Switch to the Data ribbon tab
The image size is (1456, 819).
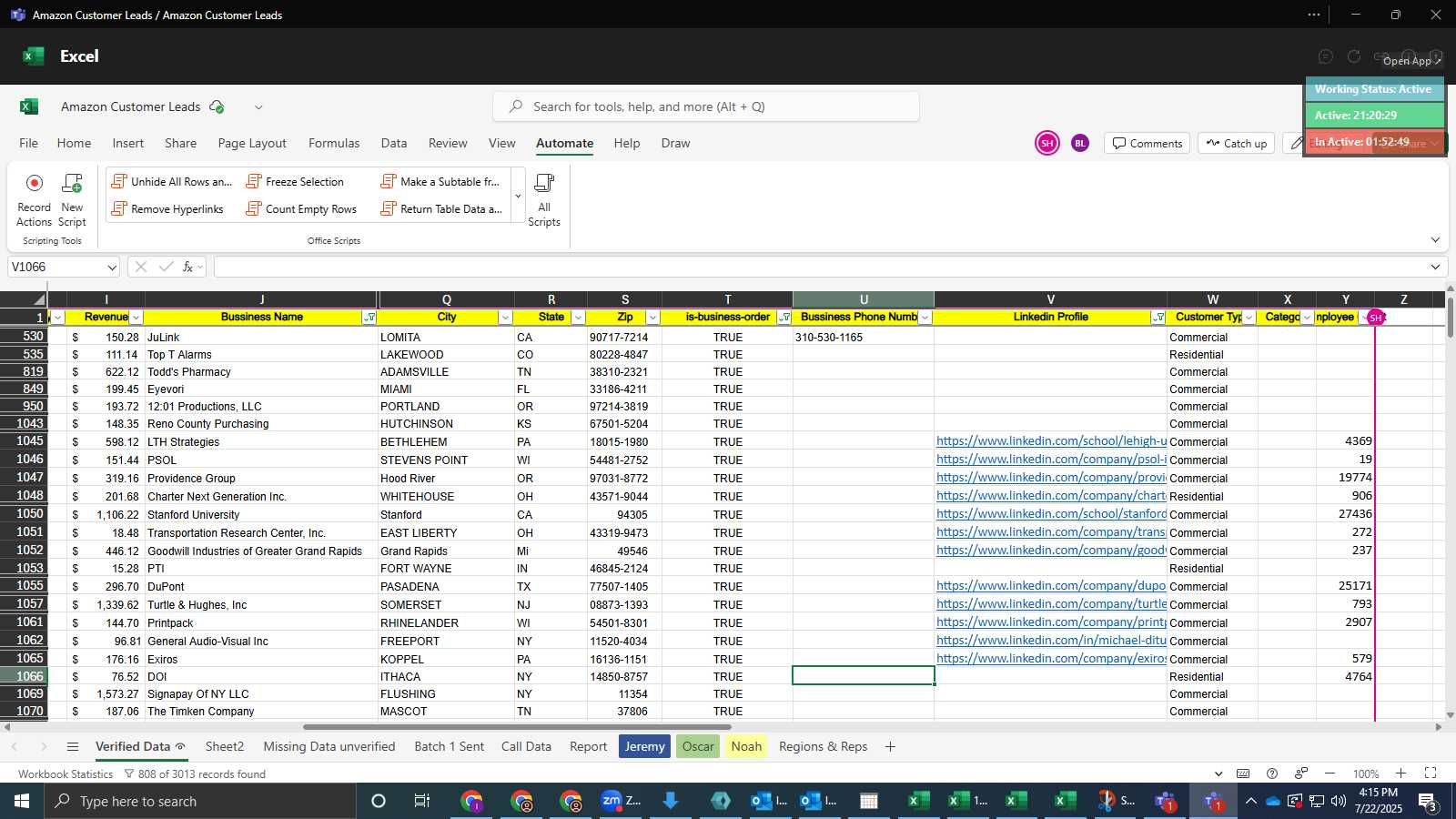click(394, 143)
